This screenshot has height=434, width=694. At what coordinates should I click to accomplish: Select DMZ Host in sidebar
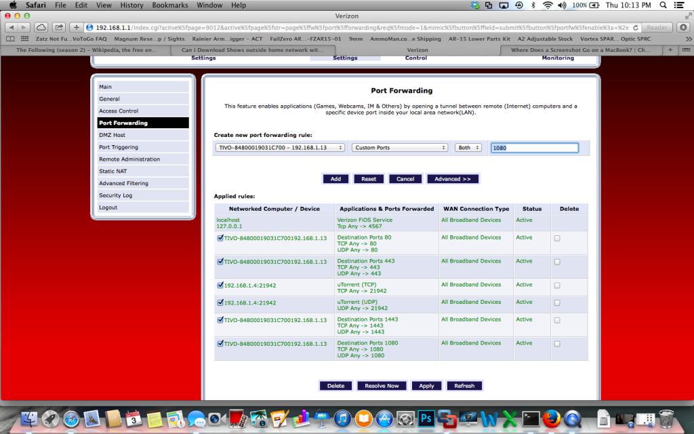pos(143,135)
